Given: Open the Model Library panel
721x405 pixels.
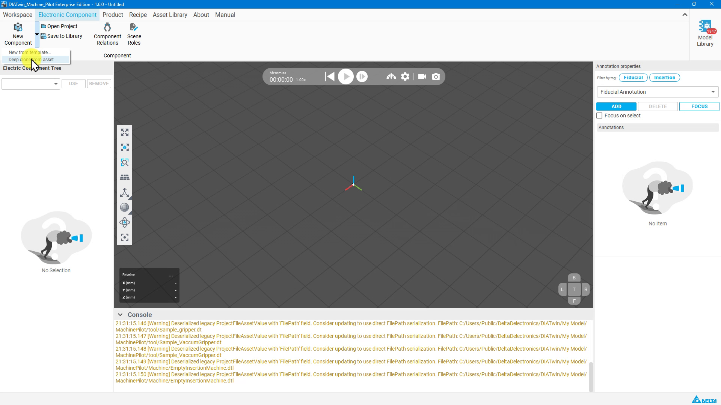Looking at the screenshot, I should (705, 34).
